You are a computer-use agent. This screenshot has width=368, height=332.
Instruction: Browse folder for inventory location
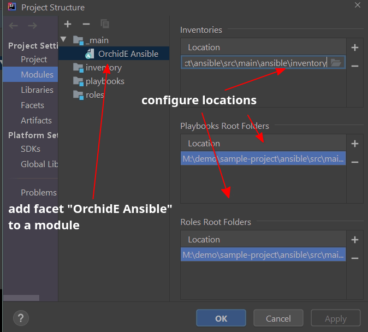tap(336, 63)
